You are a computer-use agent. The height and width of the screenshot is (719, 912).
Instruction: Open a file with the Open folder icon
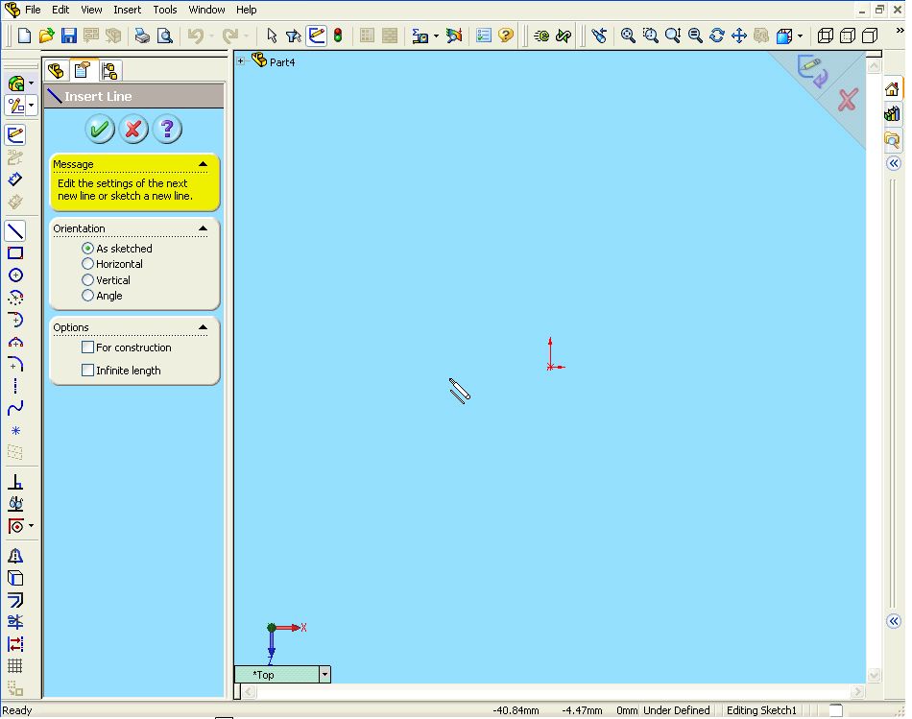tap(46, 36)
